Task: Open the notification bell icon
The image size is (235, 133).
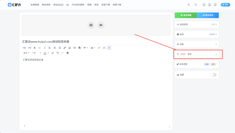Action: 209,5
